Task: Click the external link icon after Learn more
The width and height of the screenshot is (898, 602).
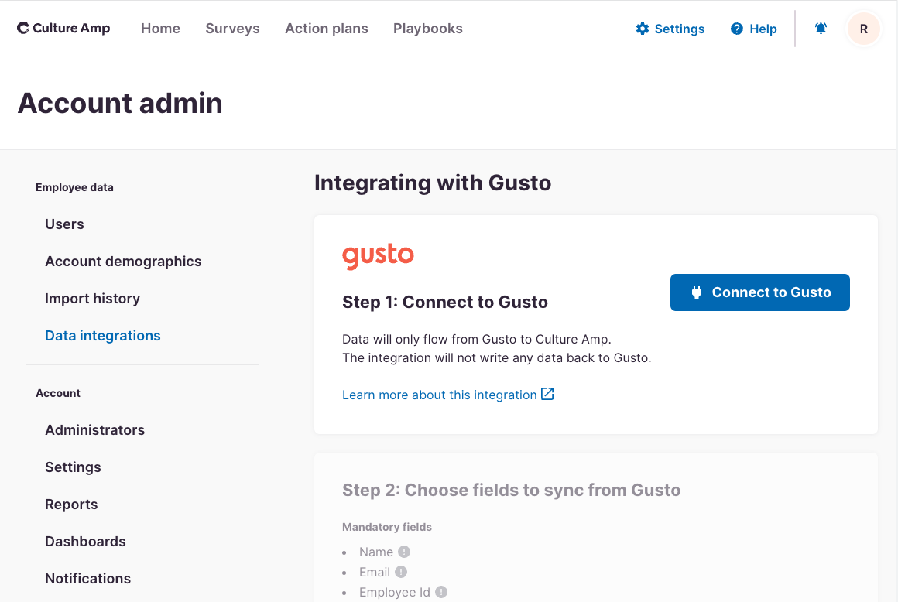Action: 547,394
